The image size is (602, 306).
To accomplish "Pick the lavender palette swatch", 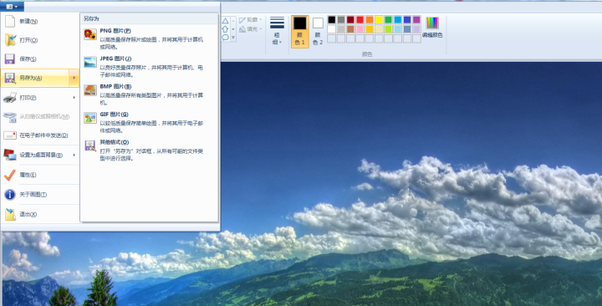I will coord(416,29).
